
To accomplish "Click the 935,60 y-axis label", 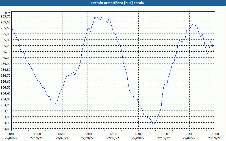I will (5, 22).
